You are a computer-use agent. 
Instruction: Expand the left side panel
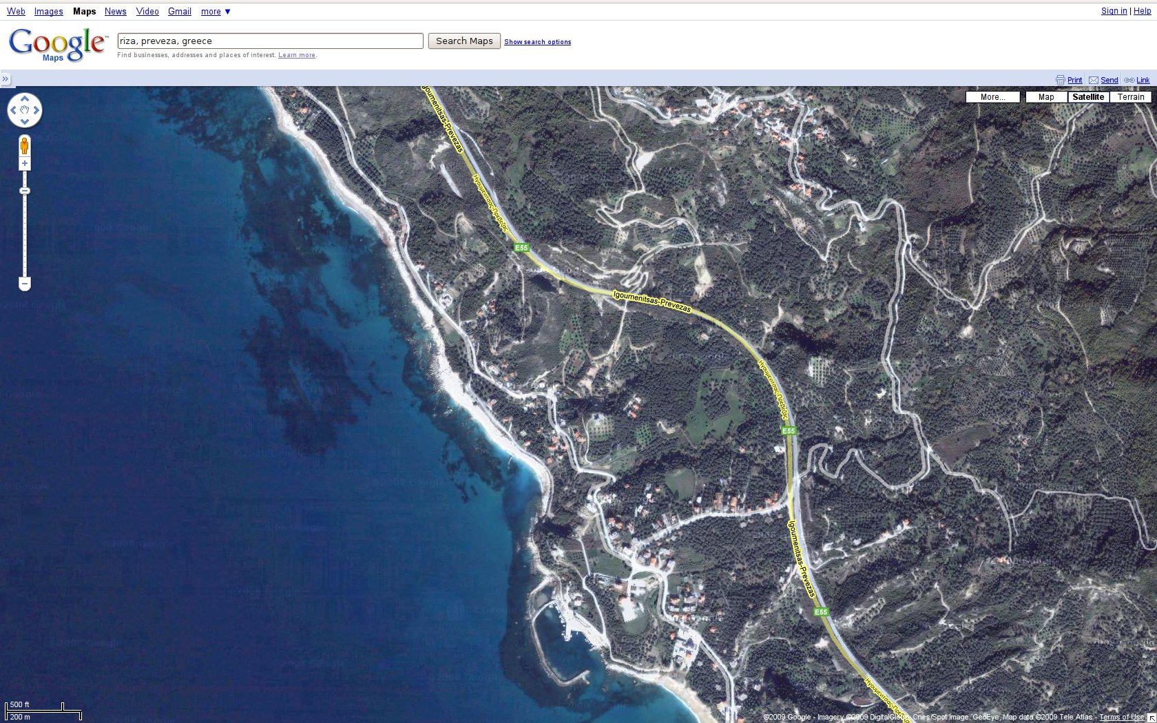(x=6, y=79)
